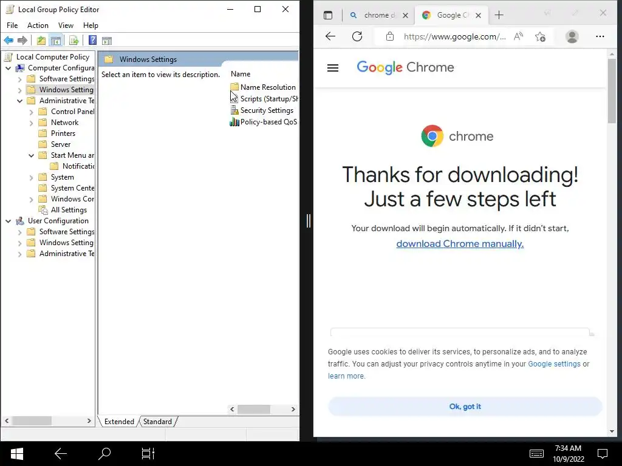The image size is (622, 466).
Task: Open the View menu
Action: tap(66, 25)
